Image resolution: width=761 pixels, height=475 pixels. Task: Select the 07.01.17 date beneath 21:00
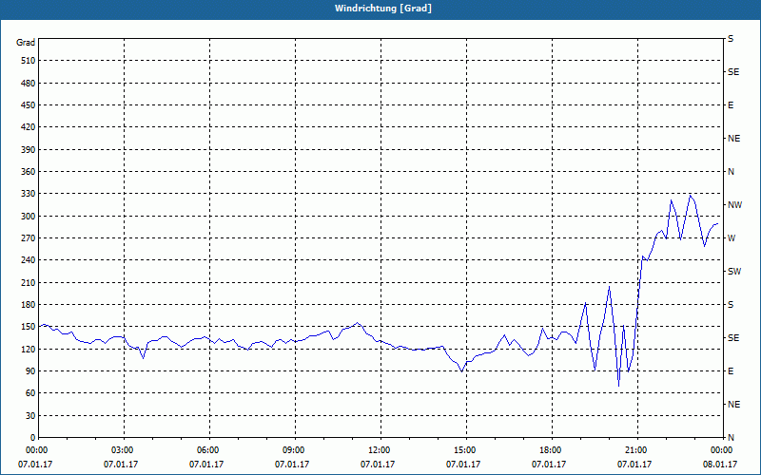click(x=634, y=465)
